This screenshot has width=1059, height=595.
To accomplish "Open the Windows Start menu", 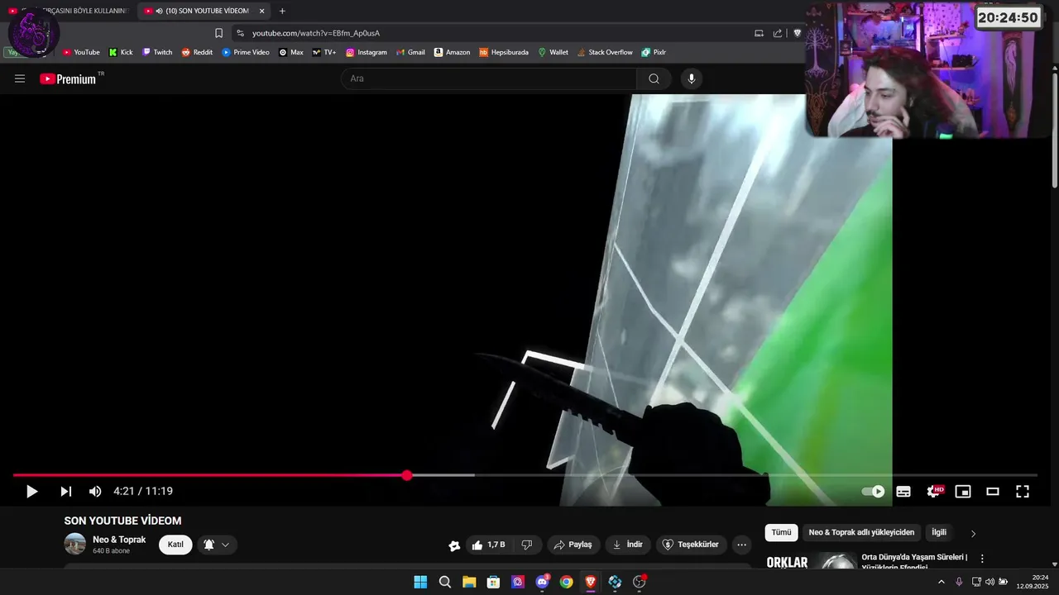I will [x=420, y=582].
